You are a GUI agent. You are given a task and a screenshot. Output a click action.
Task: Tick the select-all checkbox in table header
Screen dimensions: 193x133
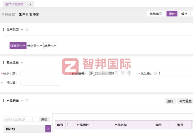(x=69, y=125)
